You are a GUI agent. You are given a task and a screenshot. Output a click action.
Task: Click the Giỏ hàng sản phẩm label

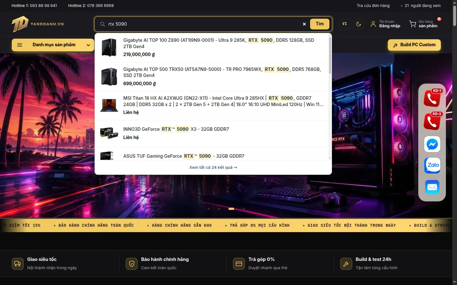(x=428, y=24)
